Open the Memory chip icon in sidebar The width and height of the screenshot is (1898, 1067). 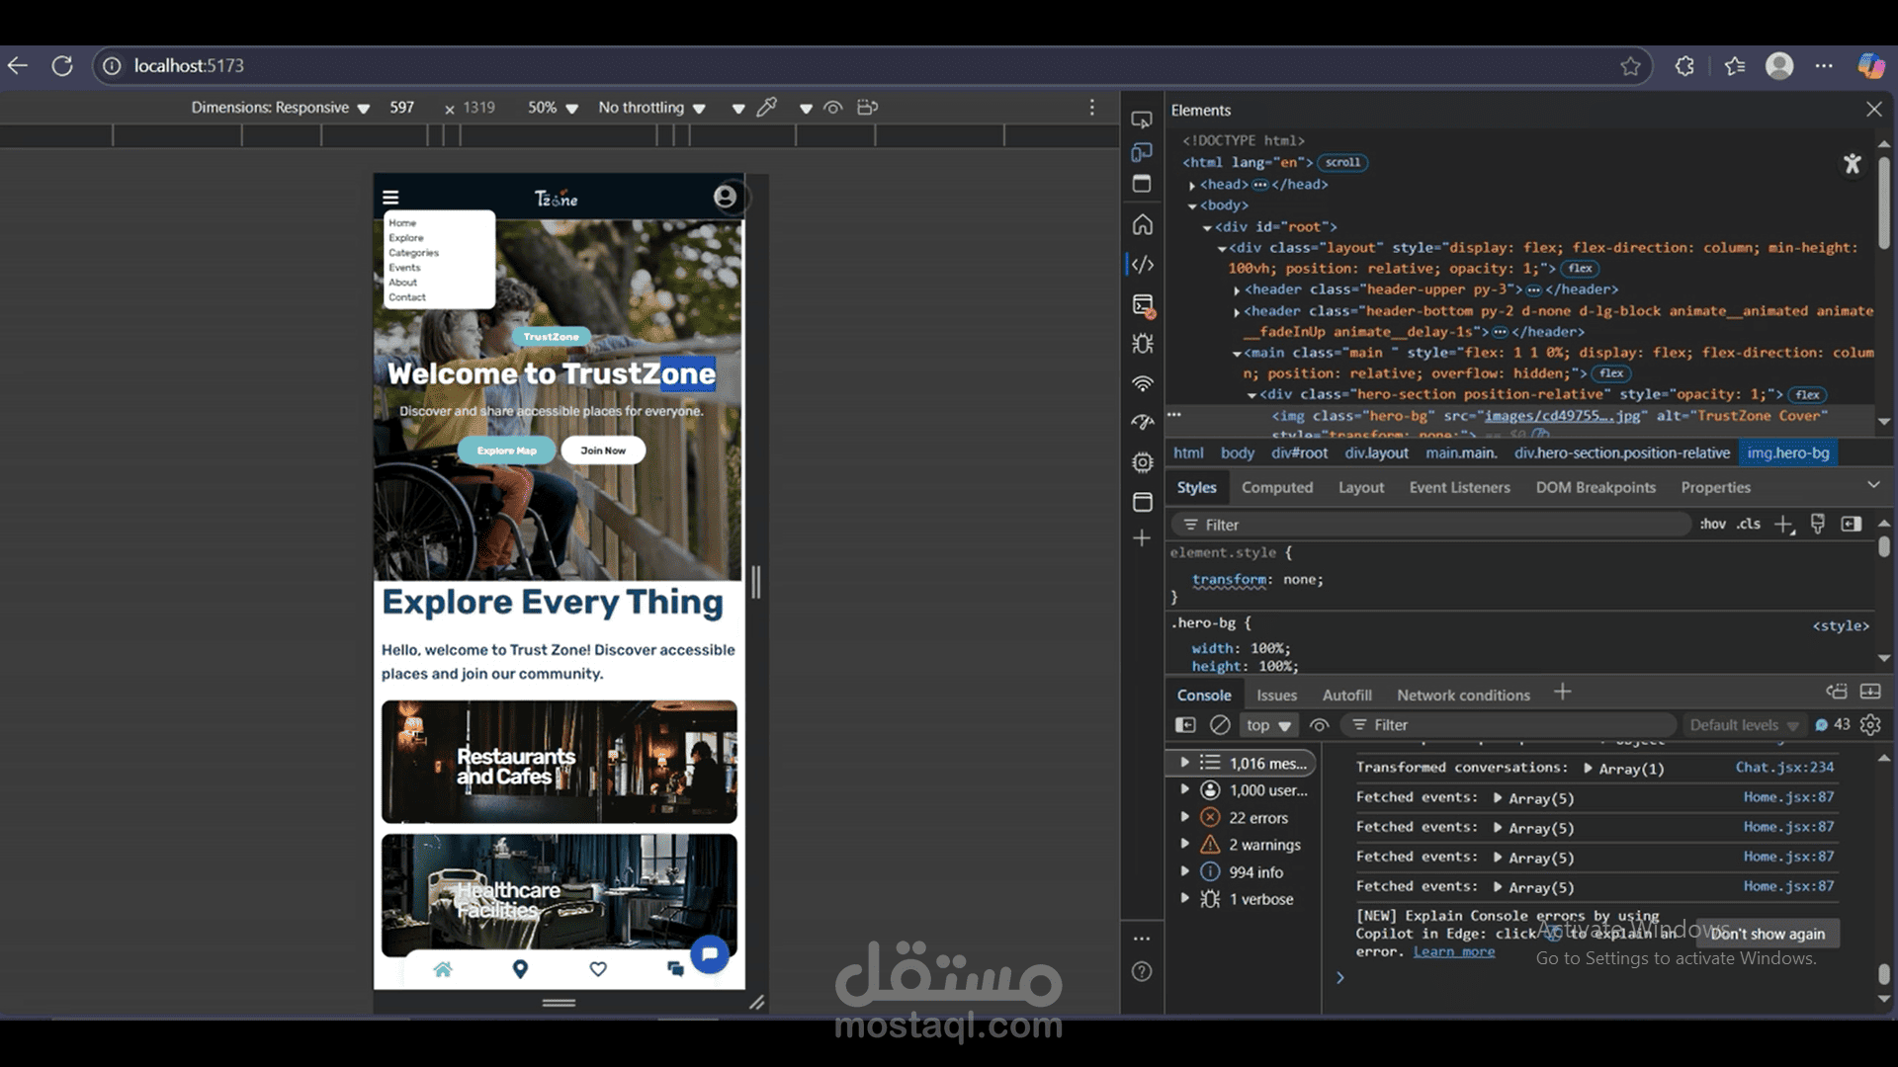[x=1142, y=462]
